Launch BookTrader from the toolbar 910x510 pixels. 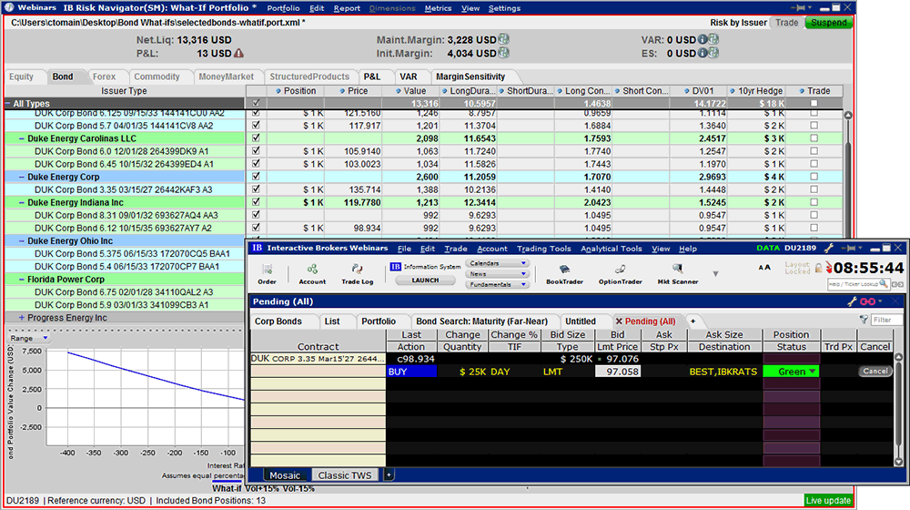tap(564, 273)
